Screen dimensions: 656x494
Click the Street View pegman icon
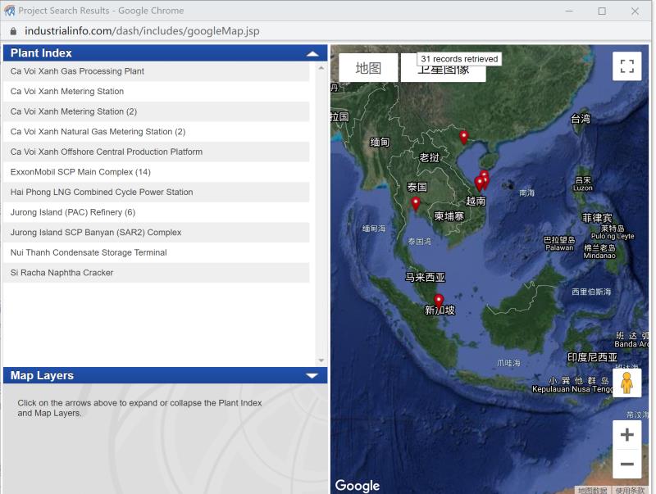point(626,383)
